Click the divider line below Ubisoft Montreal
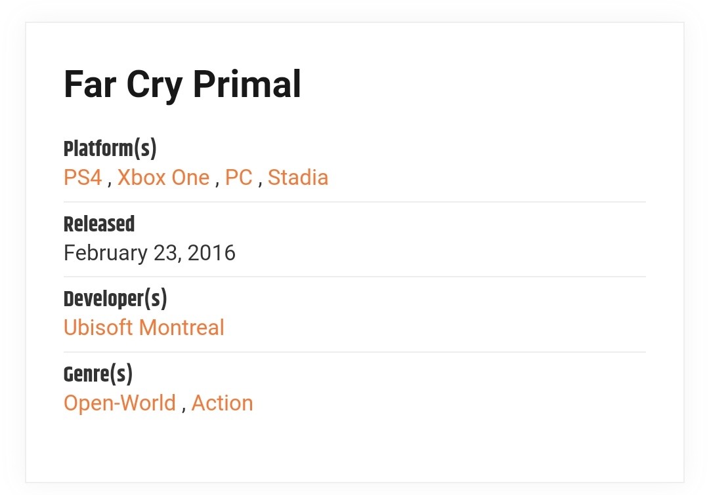 click(x=354, y=352)
